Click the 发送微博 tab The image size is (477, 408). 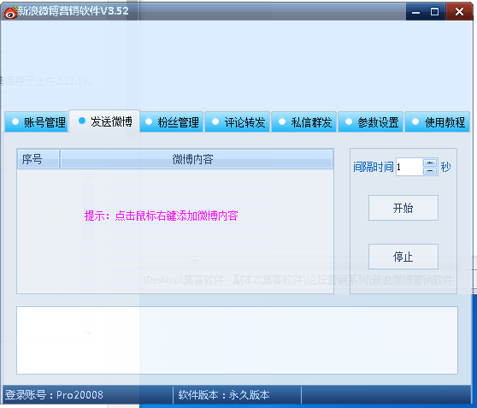point(104,121)
